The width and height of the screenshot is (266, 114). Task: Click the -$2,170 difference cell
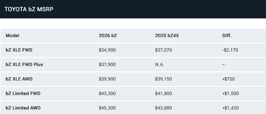point(230,50)
